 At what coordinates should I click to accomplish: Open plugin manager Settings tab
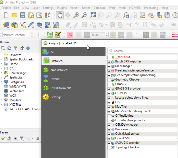pos(73,97)
